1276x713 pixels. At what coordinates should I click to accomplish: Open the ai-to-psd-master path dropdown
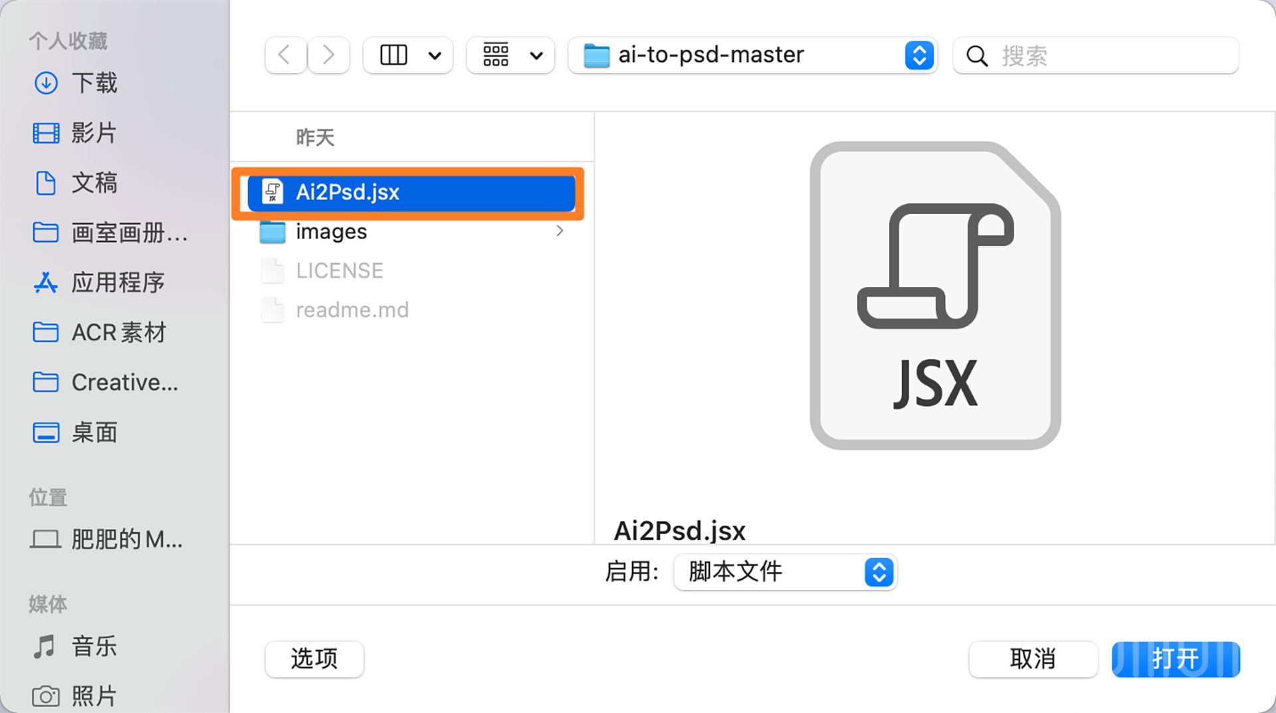(x=919, y=55)
